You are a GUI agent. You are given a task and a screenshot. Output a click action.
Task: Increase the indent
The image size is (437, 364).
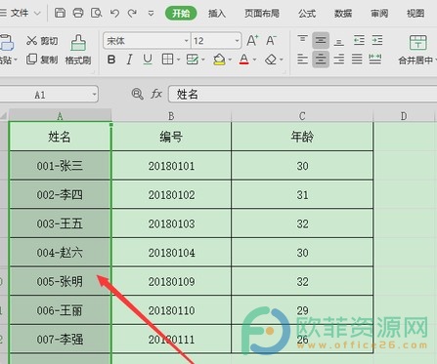pos(377,40)
